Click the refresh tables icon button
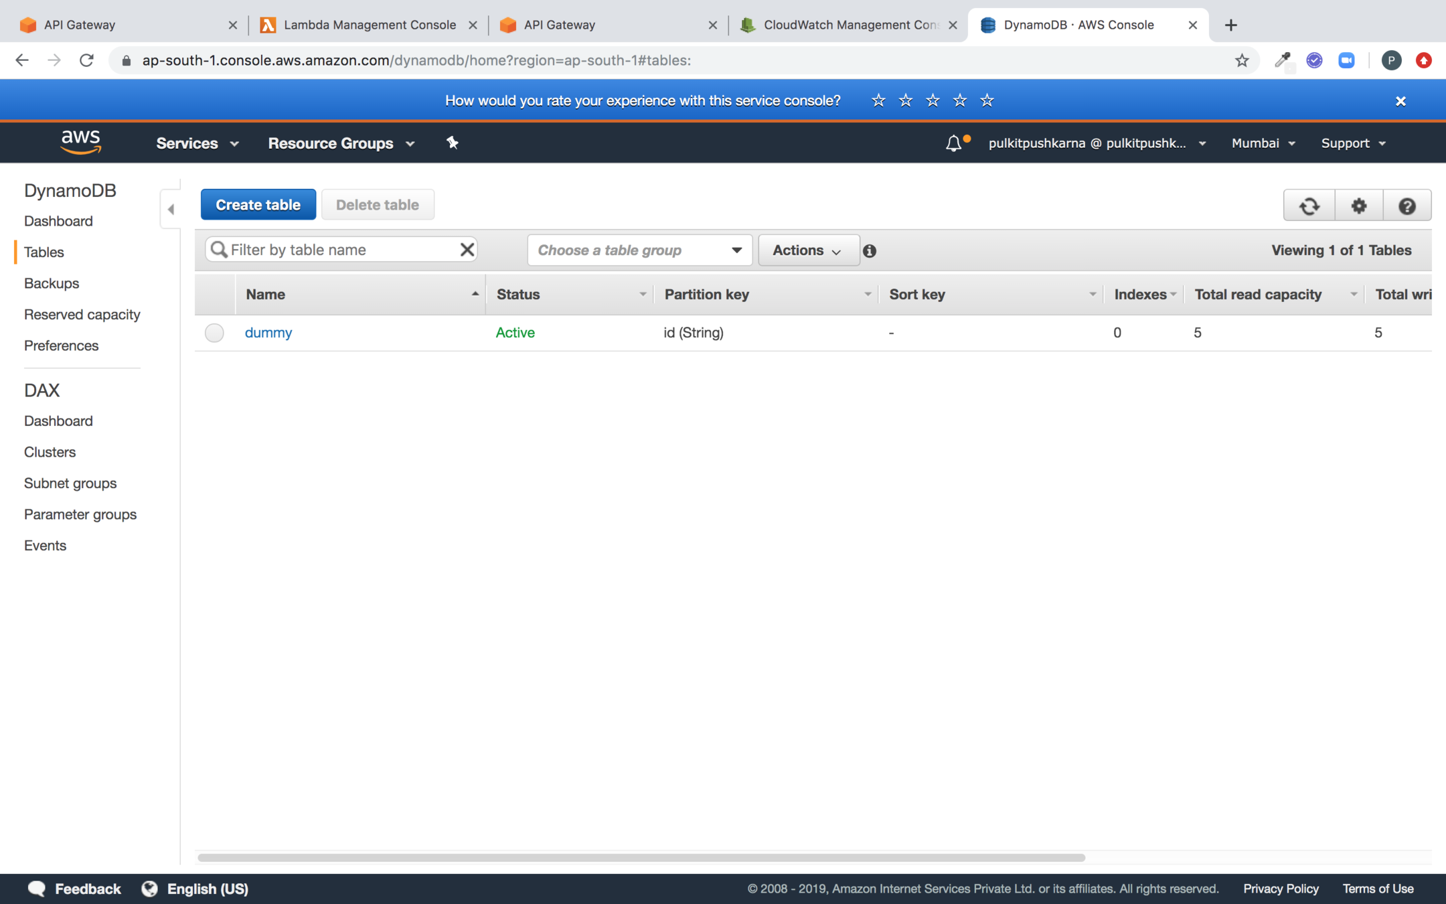Viewport: 1446px width, 904px height. click(x=1309, y=206)
